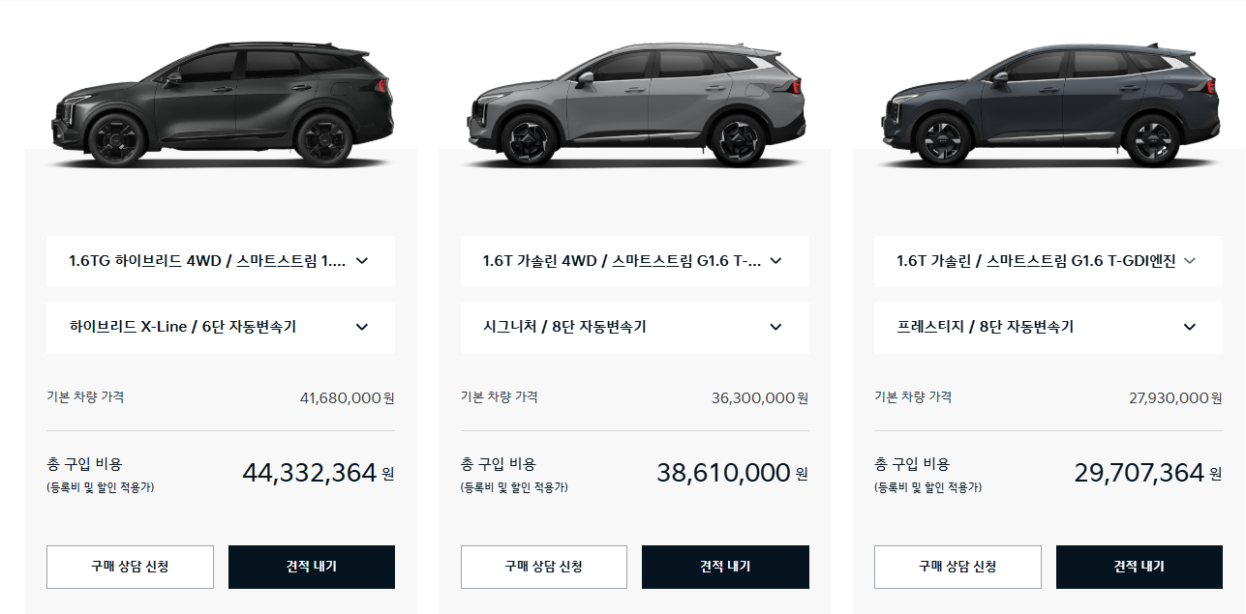Click the dark gray SUV image
Screen dimensions: 1246x614
pyautogui.click(x=1048, y=92)
